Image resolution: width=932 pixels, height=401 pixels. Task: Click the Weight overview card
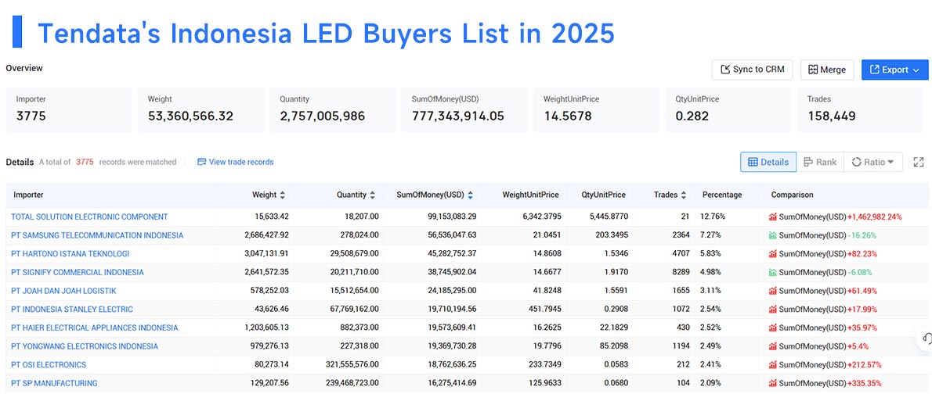pyautogui.click(x=201, y=109)
